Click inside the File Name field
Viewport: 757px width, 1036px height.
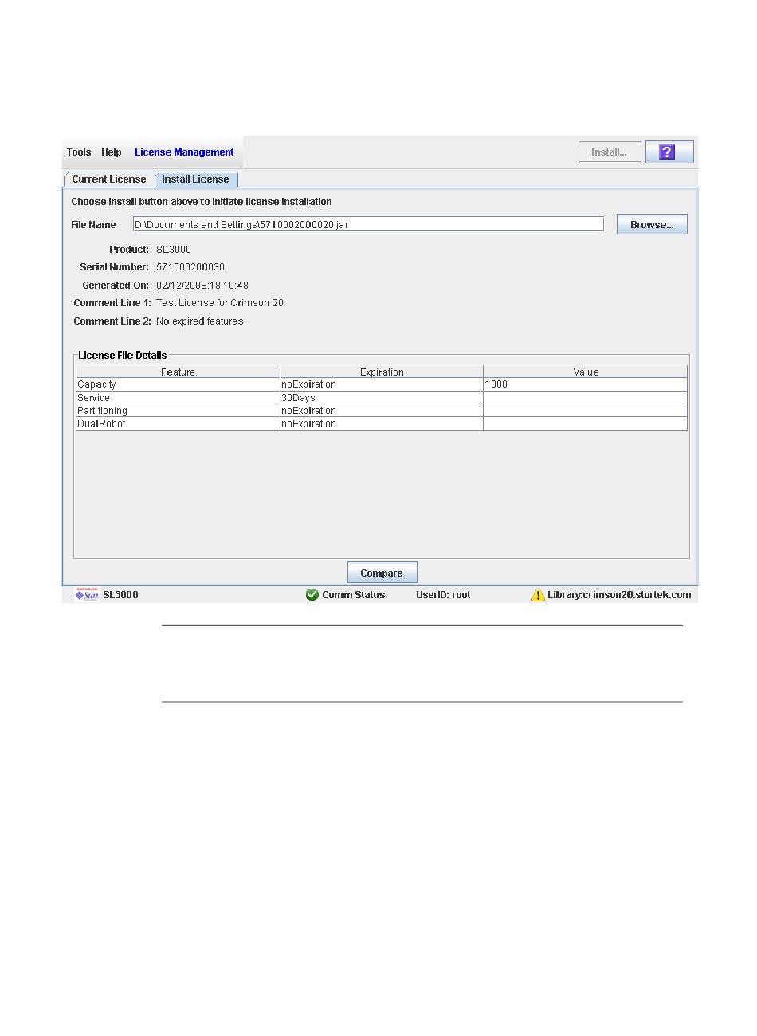(368, 225)
